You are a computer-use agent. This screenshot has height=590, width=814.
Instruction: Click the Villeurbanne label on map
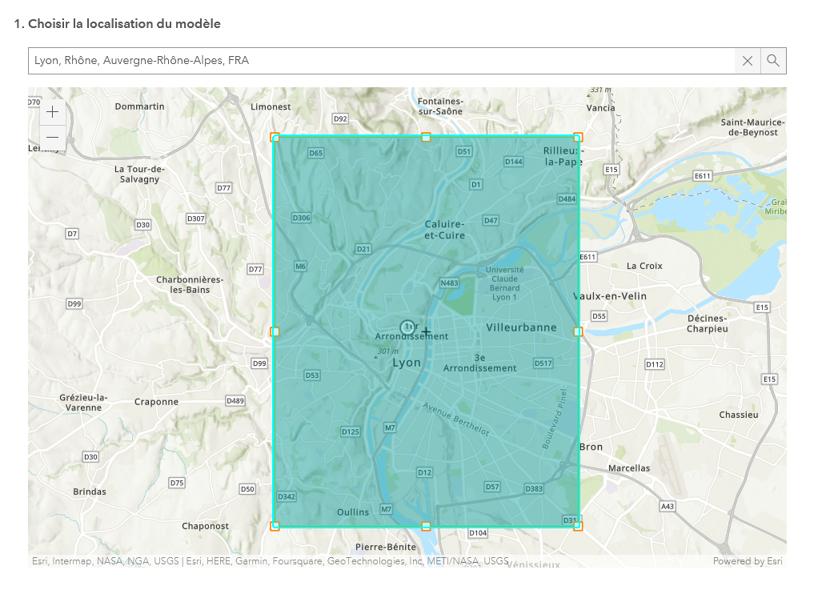tap(521, 327)
